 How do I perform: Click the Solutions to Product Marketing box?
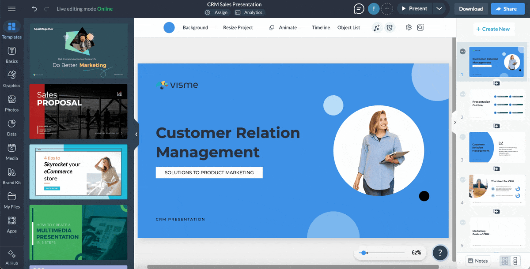209,172
